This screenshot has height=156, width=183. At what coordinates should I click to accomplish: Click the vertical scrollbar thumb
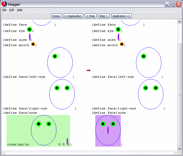pos(179,95)
